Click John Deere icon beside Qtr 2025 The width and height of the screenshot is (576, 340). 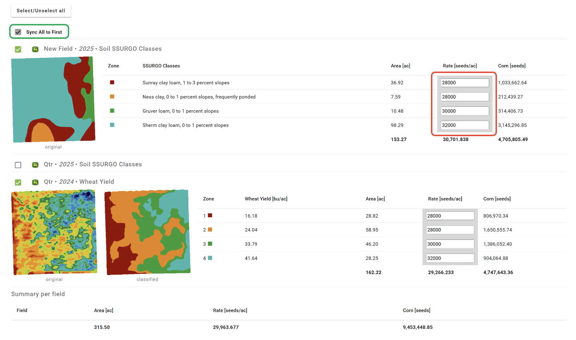(x=35, y=165)
